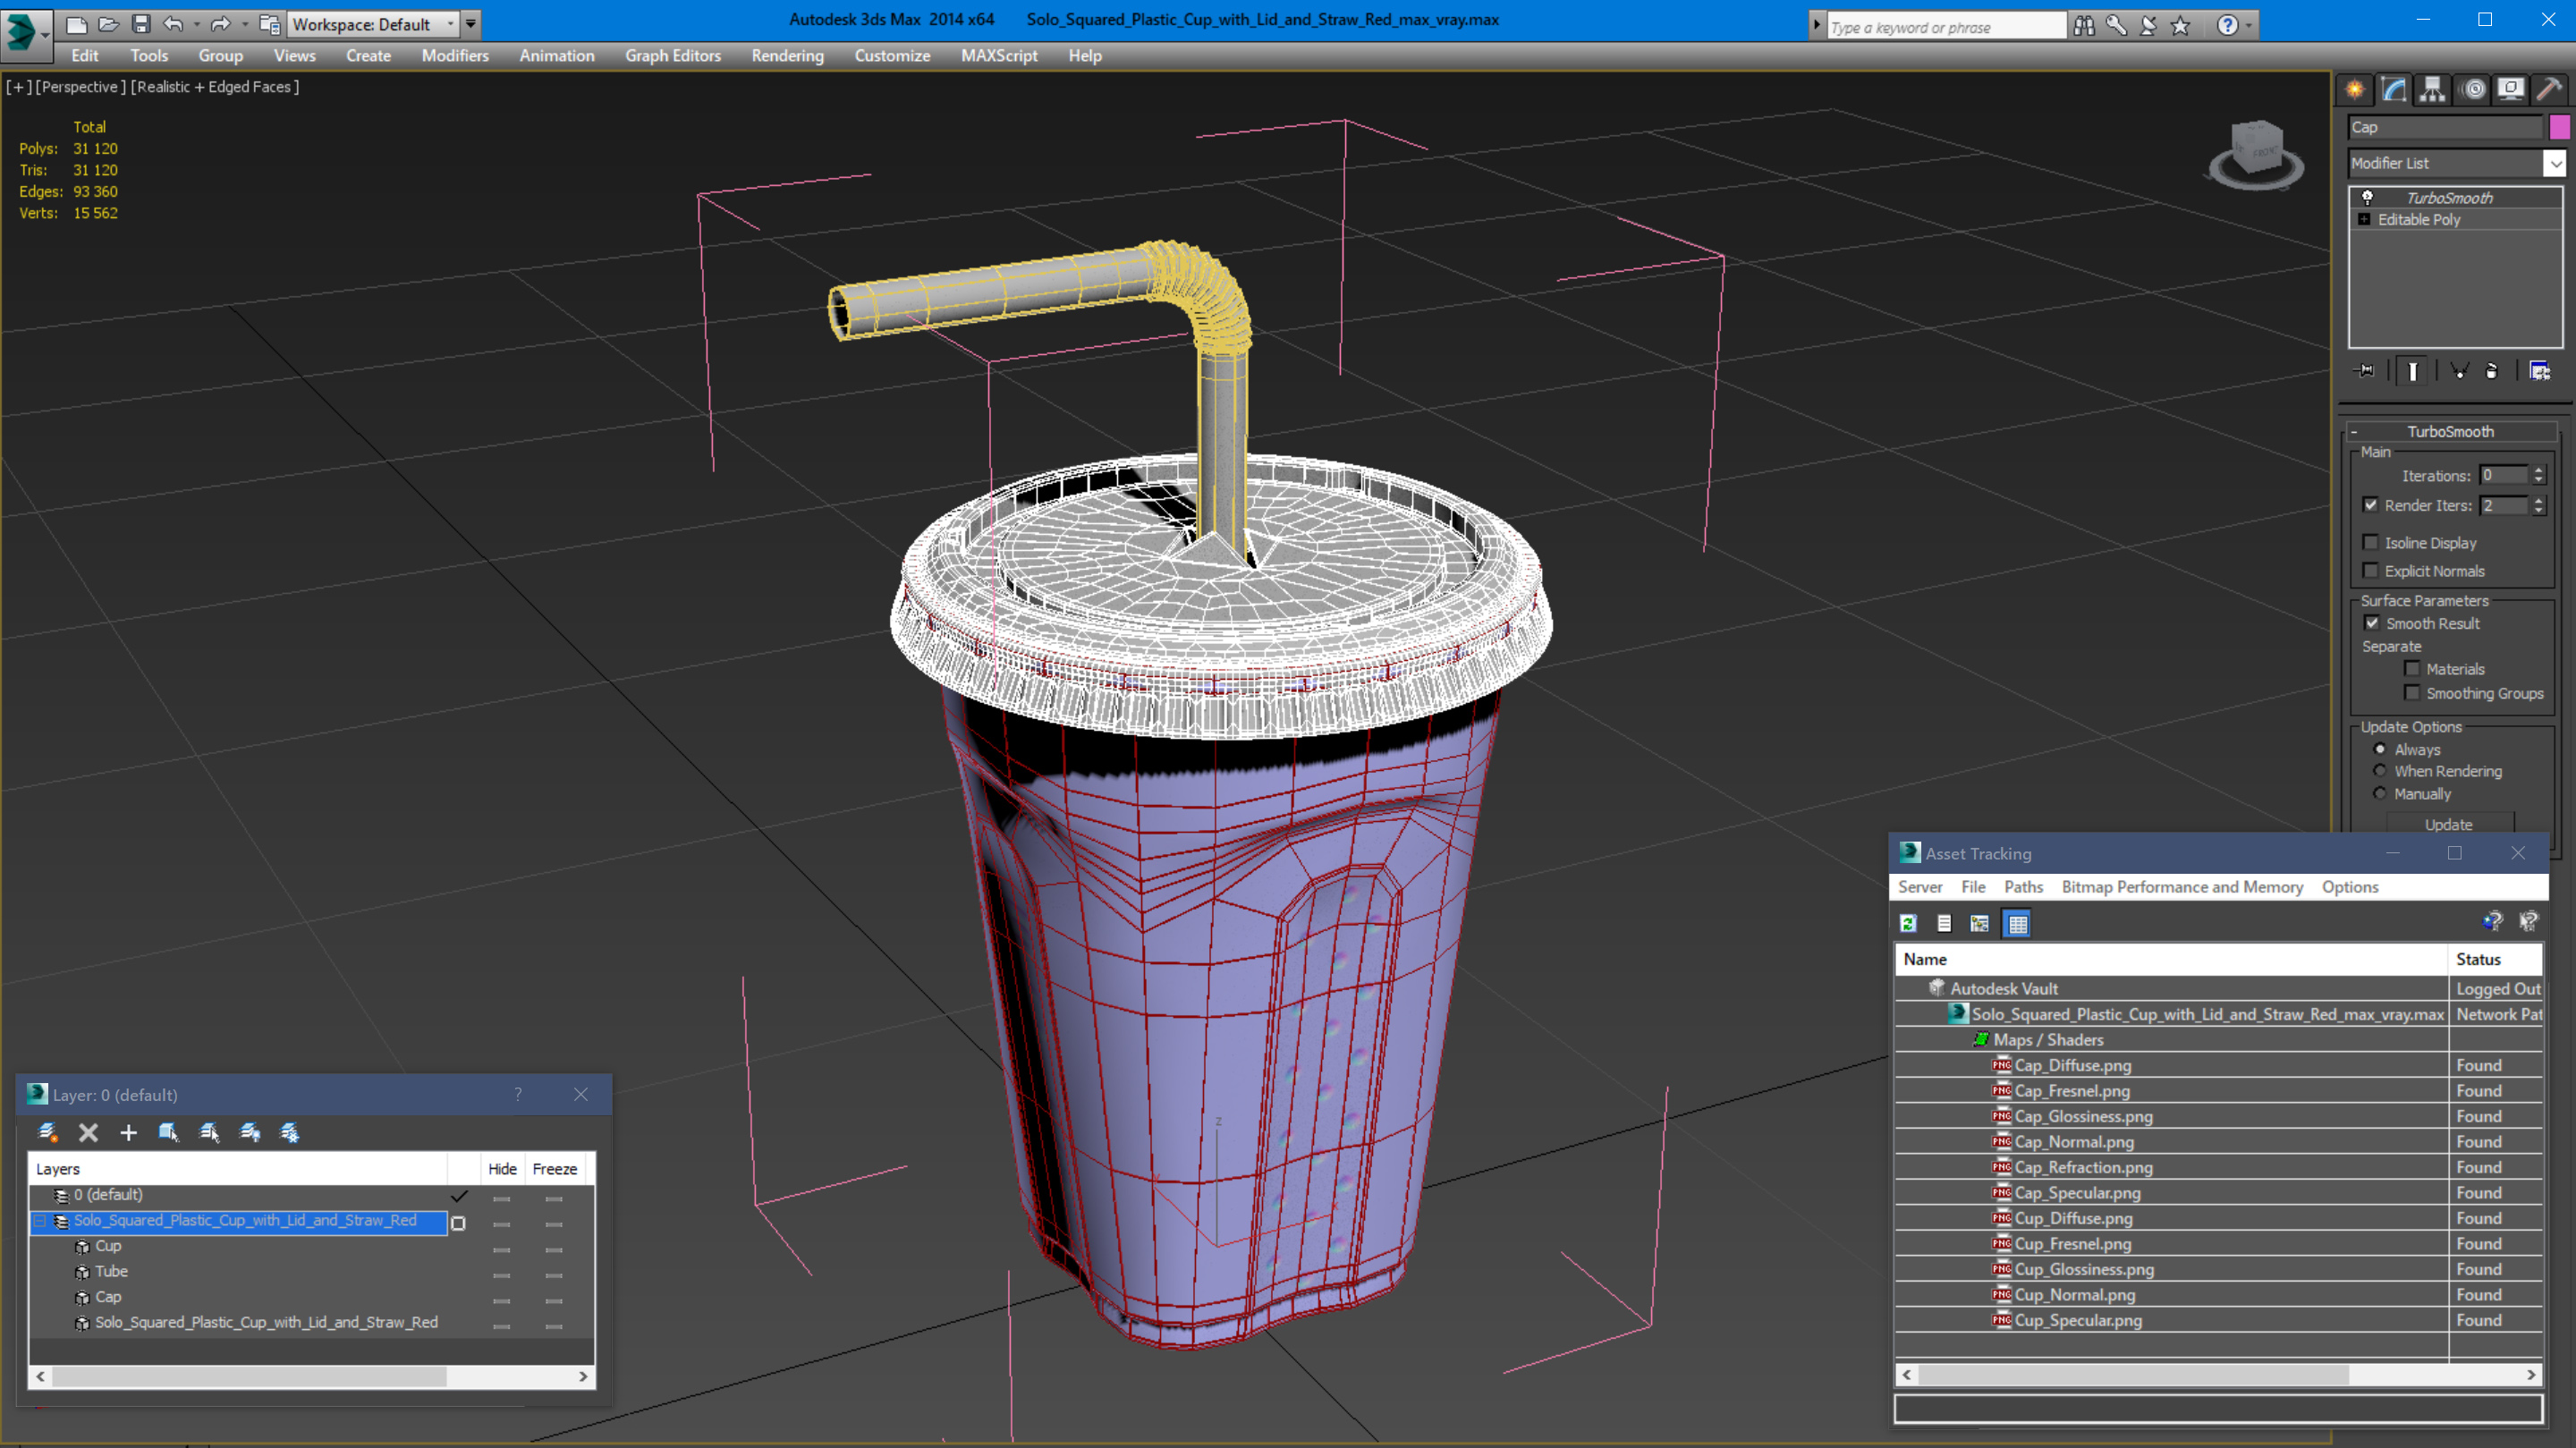Open the help question mark icon in title bar
Viewport: 2576px width, 1448px height.
(x=2227, y=26)
